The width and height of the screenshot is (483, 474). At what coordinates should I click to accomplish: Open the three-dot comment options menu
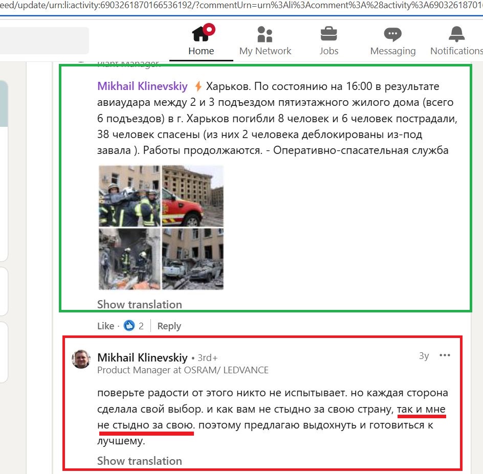(445, 355)
